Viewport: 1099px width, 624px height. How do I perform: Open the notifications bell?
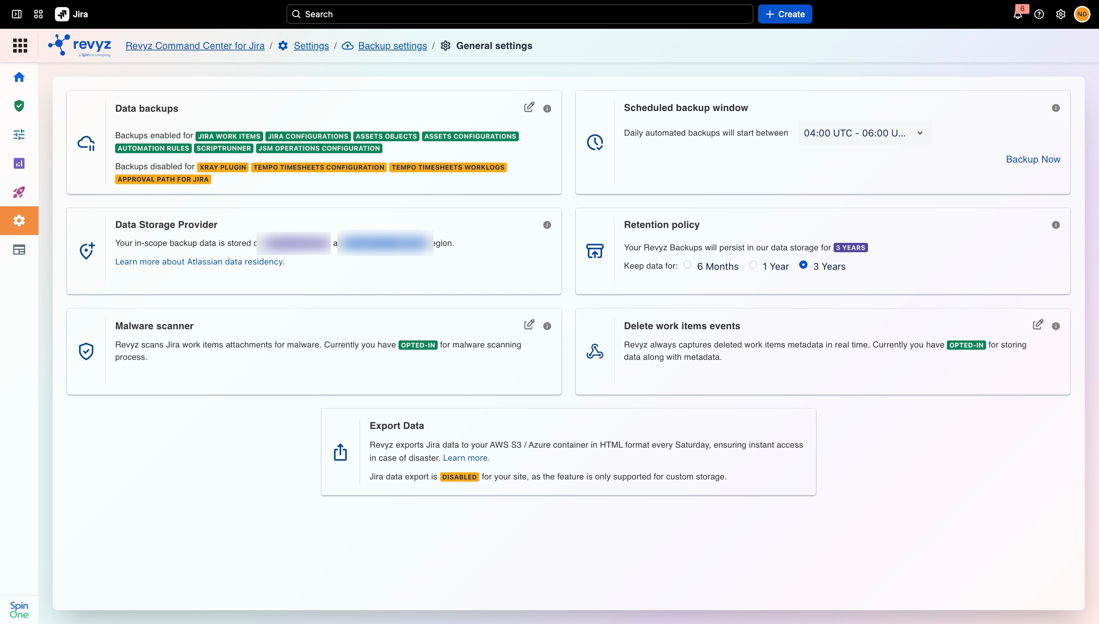click(1018, 14)
